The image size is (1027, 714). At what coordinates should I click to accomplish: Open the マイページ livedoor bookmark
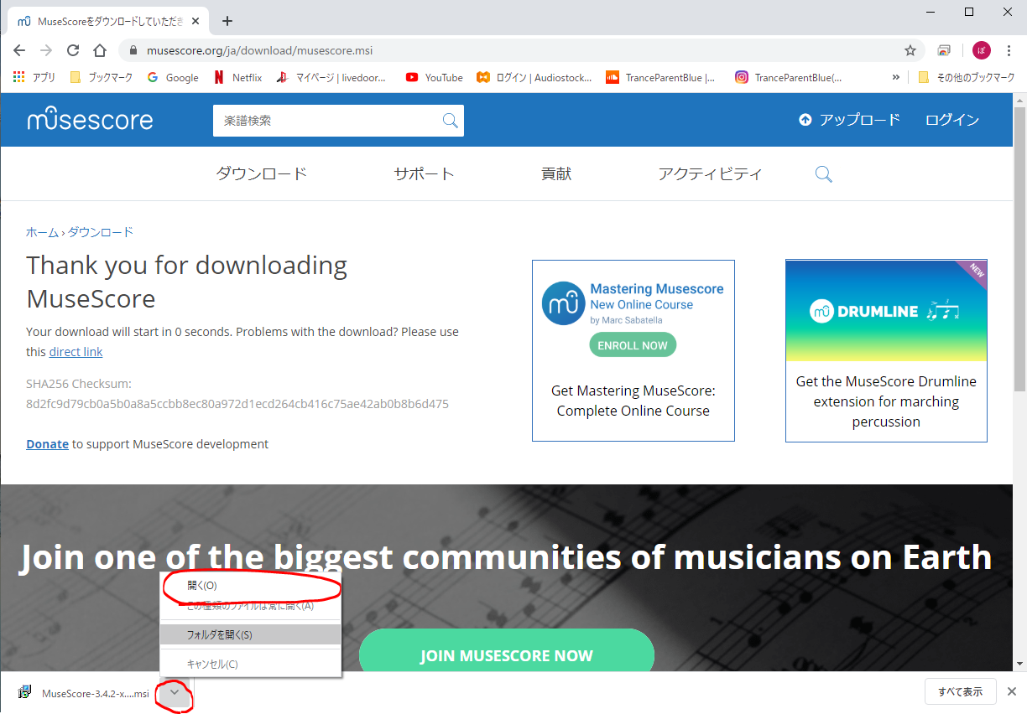(x=331, y=77)
